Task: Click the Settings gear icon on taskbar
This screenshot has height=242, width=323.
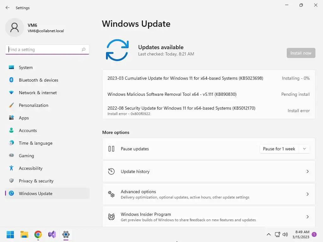Action: (x=66, y=234)
